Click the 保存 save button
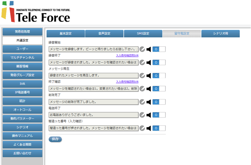 pyautogui.click(x=55, y=139)
